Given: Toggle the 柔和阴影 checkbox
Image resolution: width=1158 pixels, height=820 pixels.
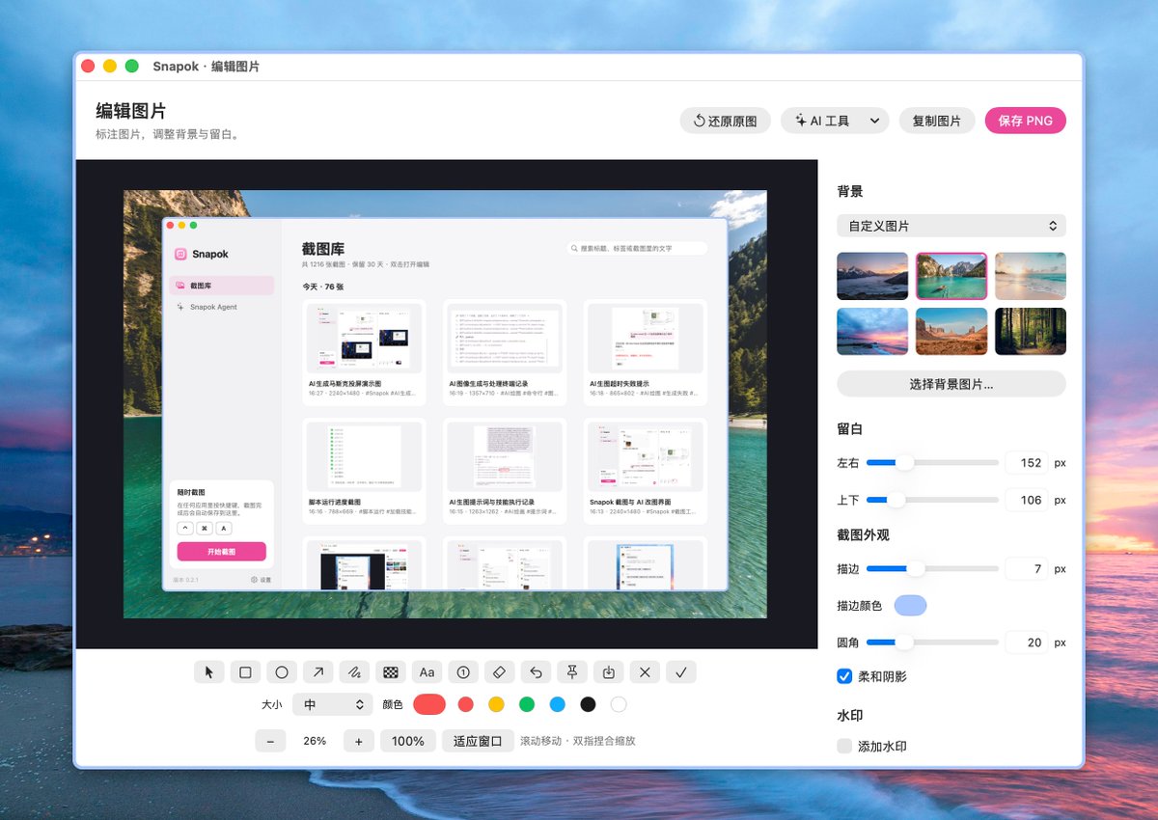Looking at the screenshot, I should point(844,676).
